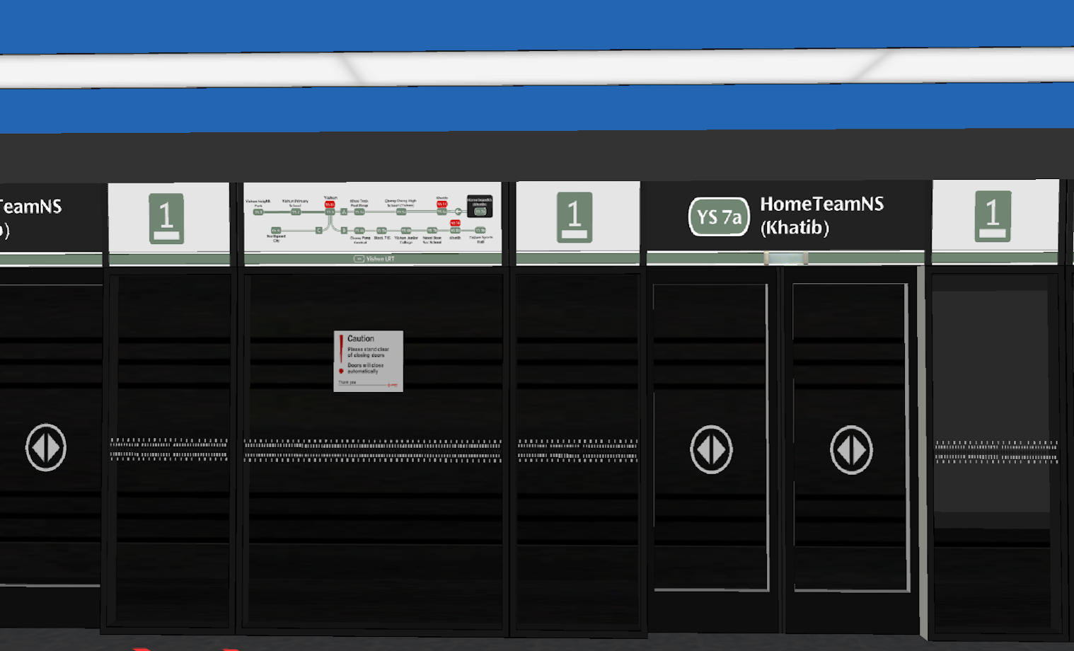The image size is (1074, 651).
Task: Click the arrow icon on the left YS 7a door leaf
Action: pyautogui.click(x=711, y=449)
